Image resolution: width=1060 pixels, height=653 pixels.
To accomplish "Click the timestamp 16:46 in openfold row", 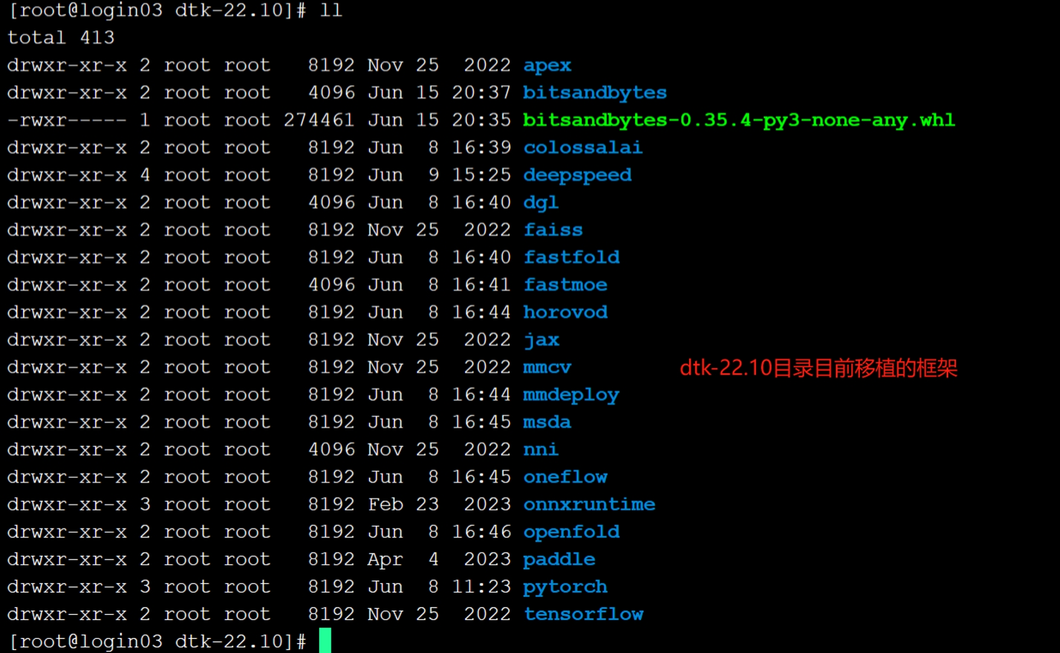I will coord(481,532).
